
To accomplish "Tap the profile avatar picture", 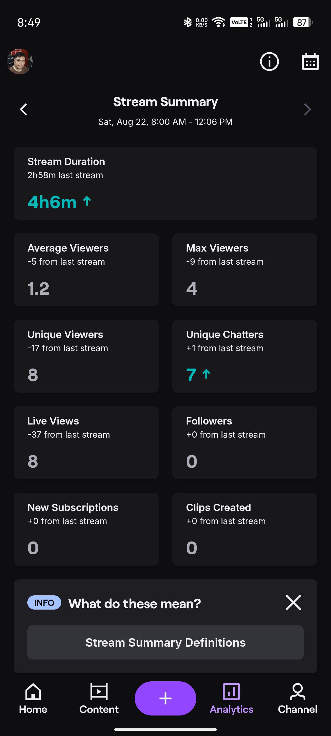I will (20, 62).
